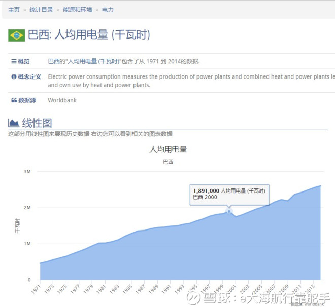The width and height of the screenshot is (335, 307).
Task: Click the Electric power consumption definition text
Action: tap(191, 81)
